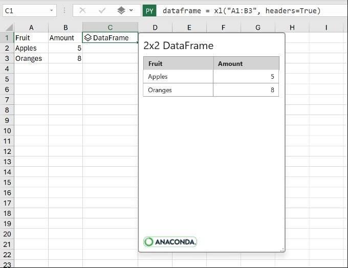The width and height of the screenshot is (348, 268).
Task: Click the Anaconda logo in the card
Action: (x=170, y=242)
